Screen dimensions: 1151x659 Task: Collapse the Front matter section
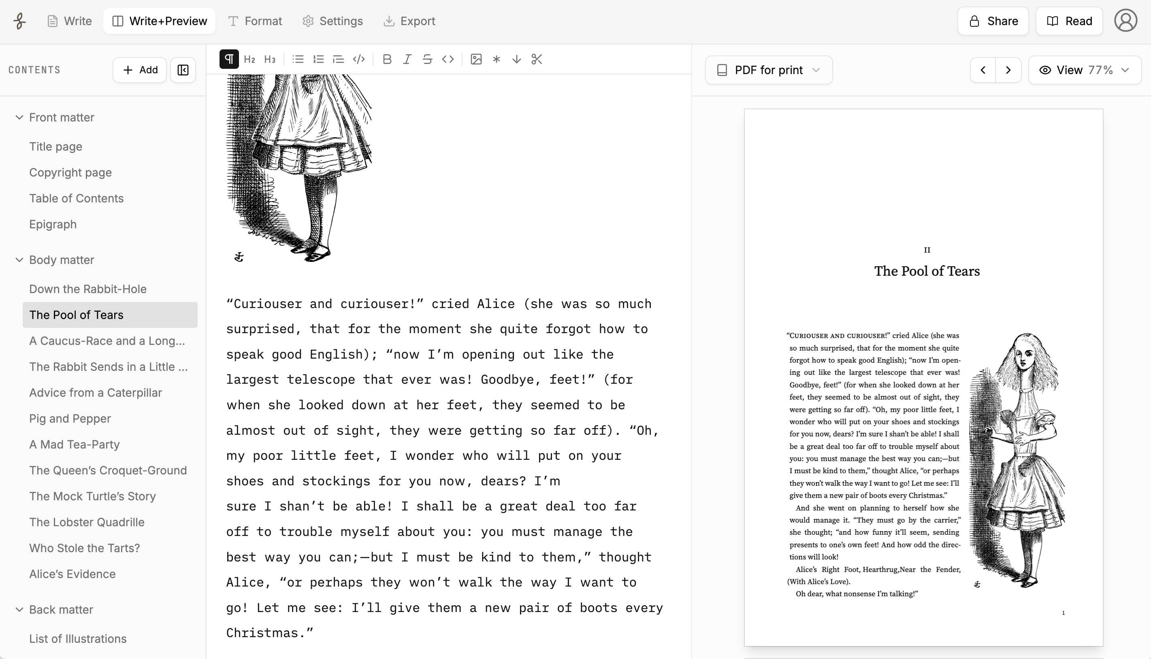point(19,118)
